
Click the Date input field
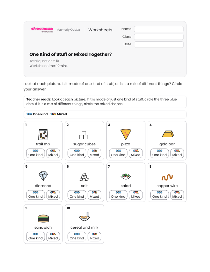coord(159,44)
